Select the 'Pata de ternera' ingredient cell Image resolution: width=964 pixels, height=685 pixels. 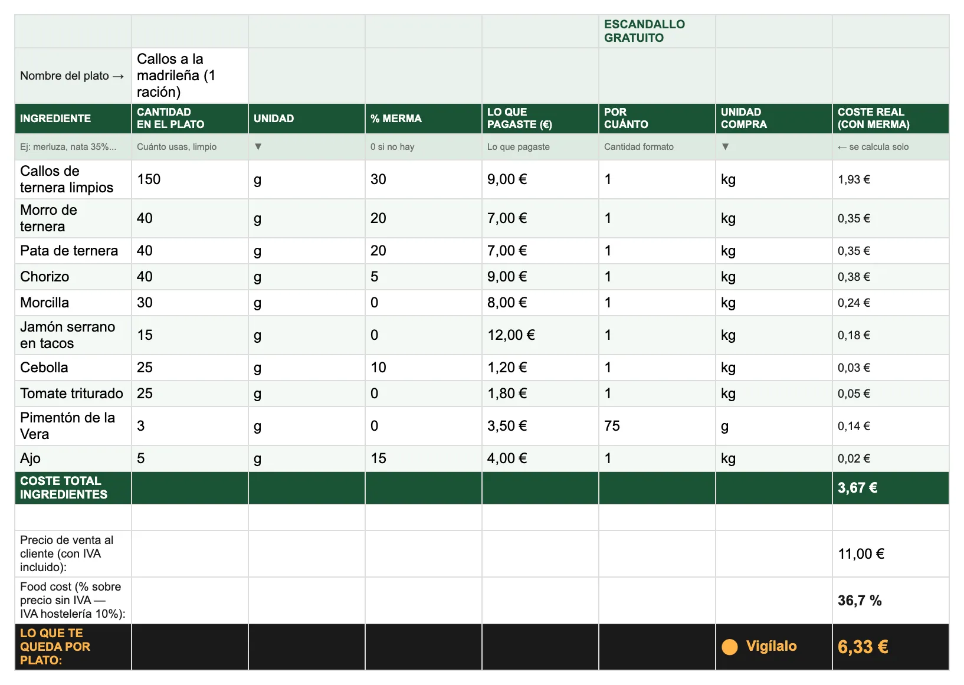(73, 251)
